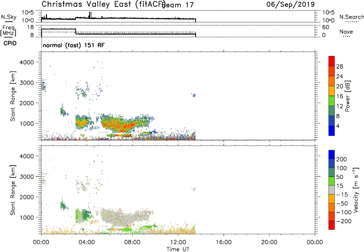Viewport: 364px width, 252px height.
Task: Click the "Slant Range [km]" label of velocity panel
Action: [13, 190]
